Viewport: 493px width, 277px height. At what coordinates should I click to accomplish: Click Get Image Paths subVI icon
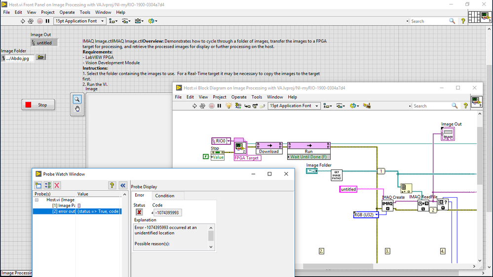337,175
